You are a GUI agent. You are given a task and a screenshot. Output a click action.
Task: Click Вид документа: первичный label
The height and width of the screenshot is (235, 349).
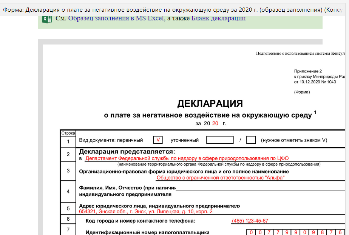tap(111, 140)
